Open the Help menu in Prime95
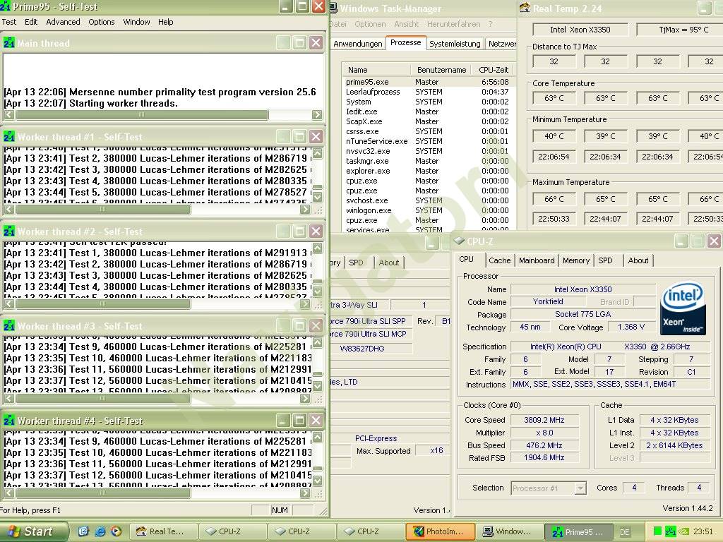This screenshot has height=542, width=723. [x=165, y=22]
